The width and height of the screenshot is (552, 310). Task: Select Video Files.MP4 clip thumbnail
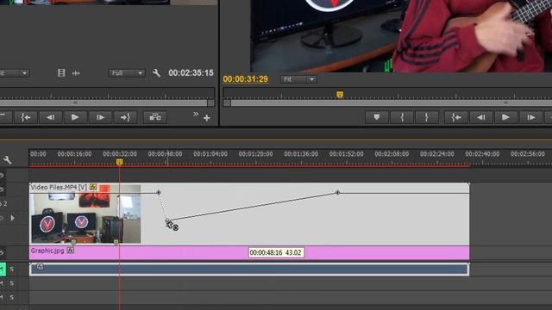click(85, 214)
